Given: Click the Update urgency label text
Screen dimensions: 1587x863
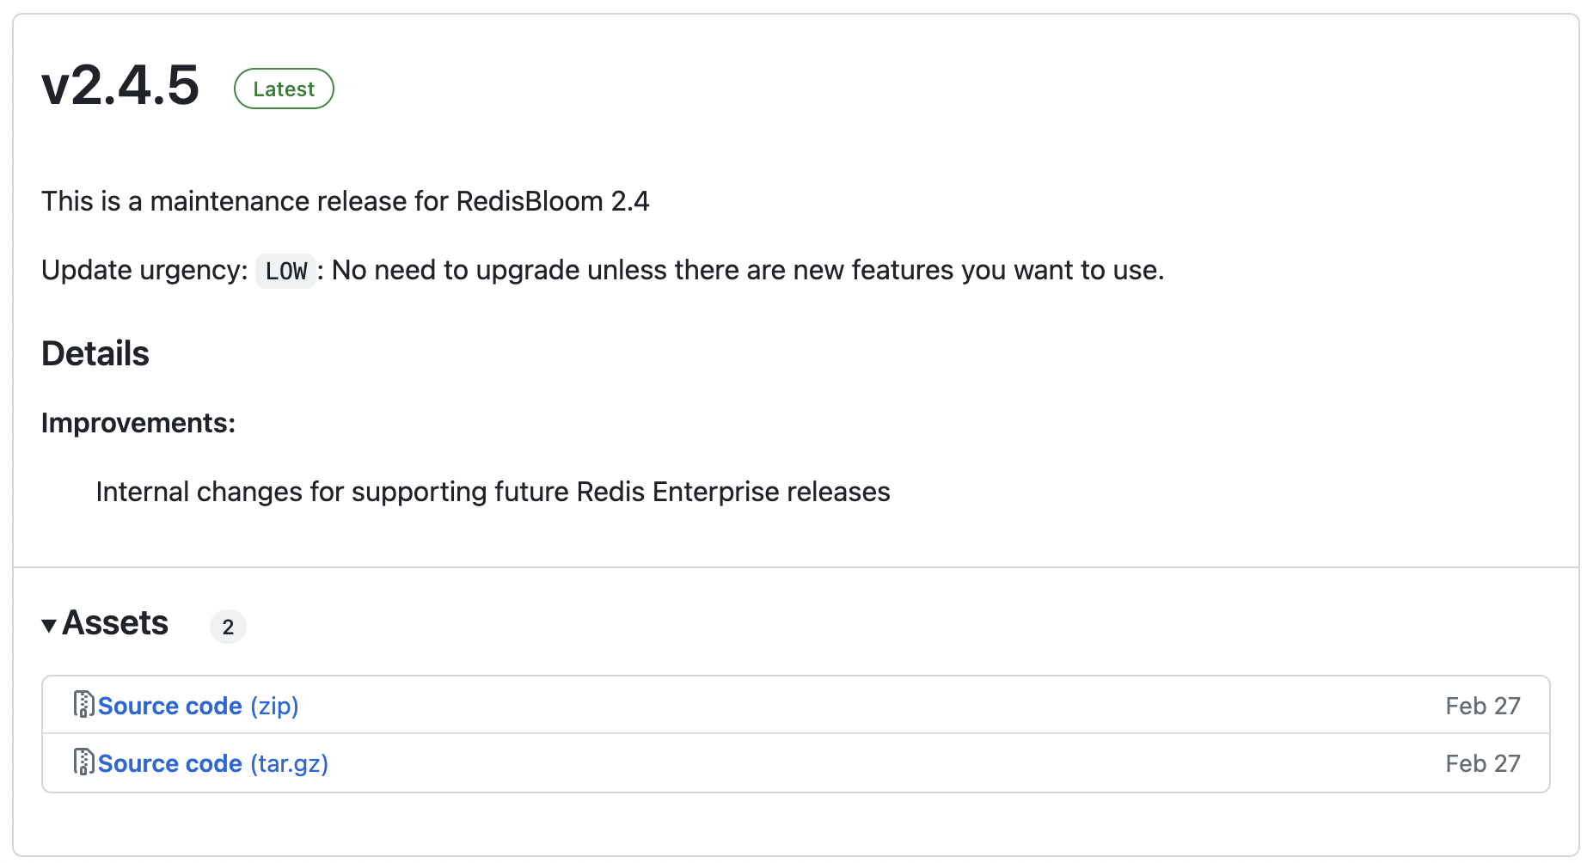Looking at the screenshot, I should coord(144,270).
